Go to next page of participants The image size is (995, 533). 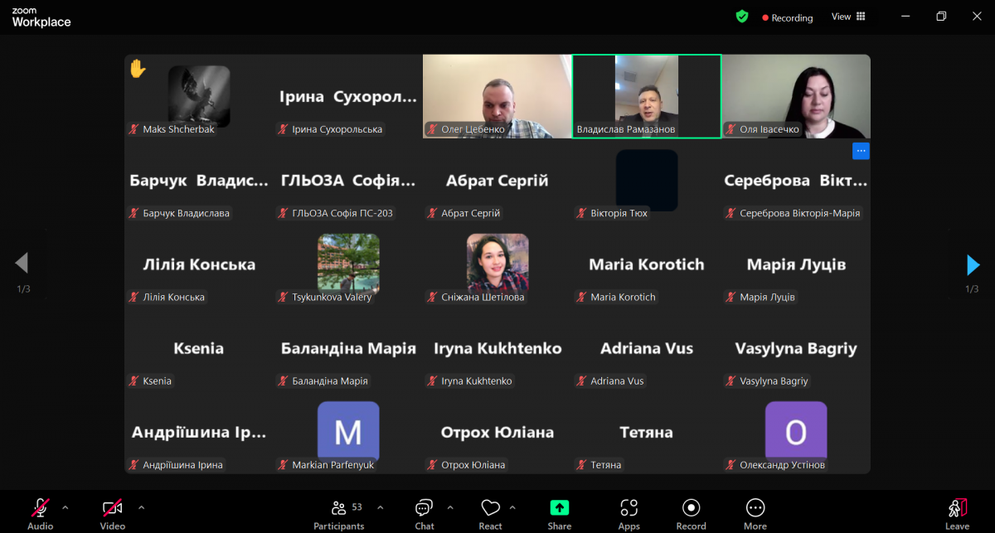pos(973,264)
